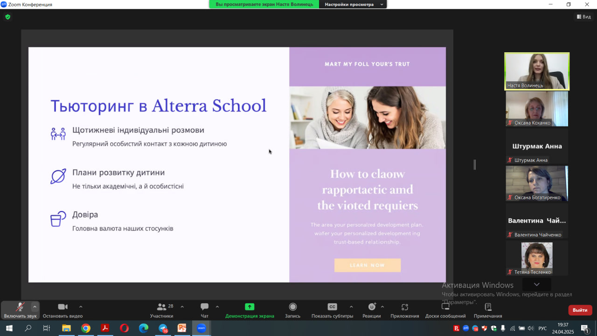Open Opera browser from taskbar

124,328
